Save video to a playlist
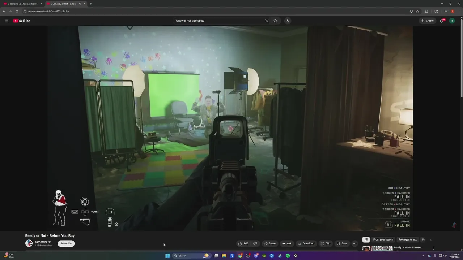Screen dimensions: 463x260 tap(342, 243)
